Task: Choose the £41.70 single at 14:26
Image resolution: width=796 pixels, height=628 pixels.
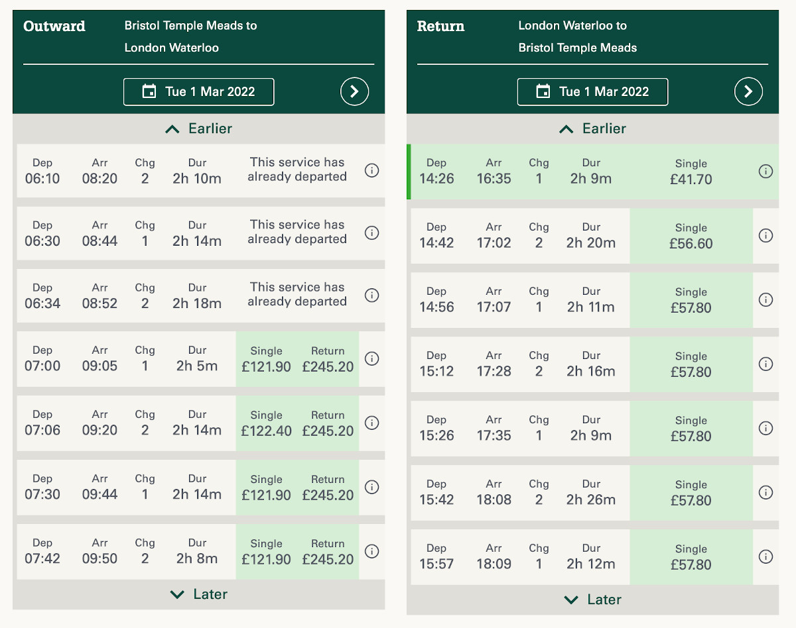Action: click(691, 172)
